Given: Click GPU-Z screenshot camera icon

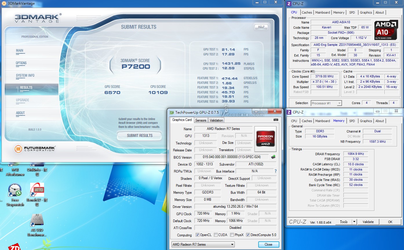Looking at the screenshot, I should (276, 120).
